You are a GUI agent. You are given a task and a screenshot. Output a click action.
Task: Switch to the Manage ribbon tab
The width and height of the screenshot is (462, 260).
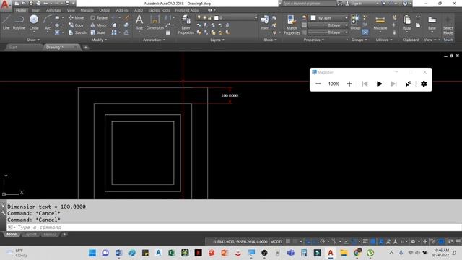(x=87, y=10)
